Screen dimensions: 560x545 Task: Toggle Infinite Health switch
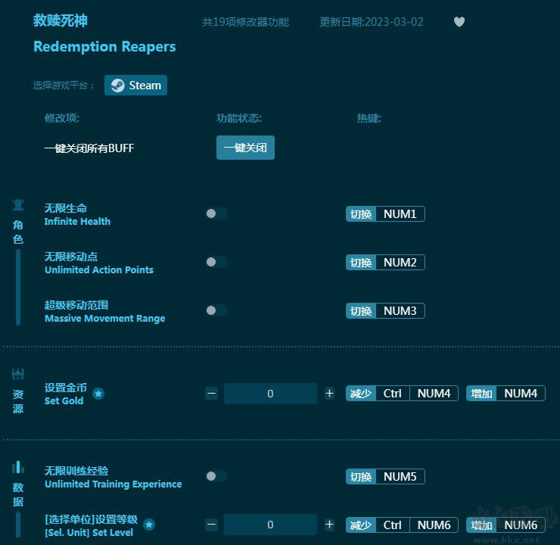(216, 213)
